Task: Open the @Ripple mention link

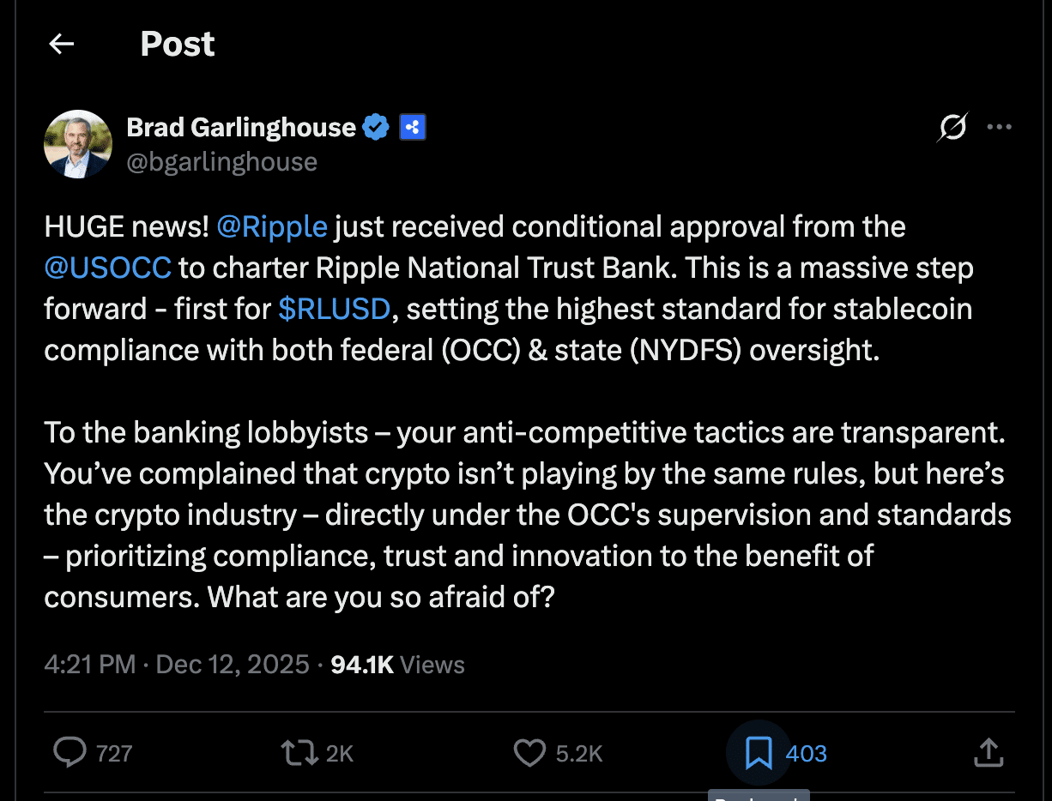Action: [x=272, y=227]
